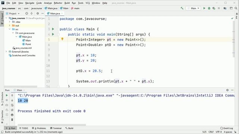The width and height of the screenshot is (239, 134).
Task: Collapse the com.javacourse package
Action: (13, 33)
